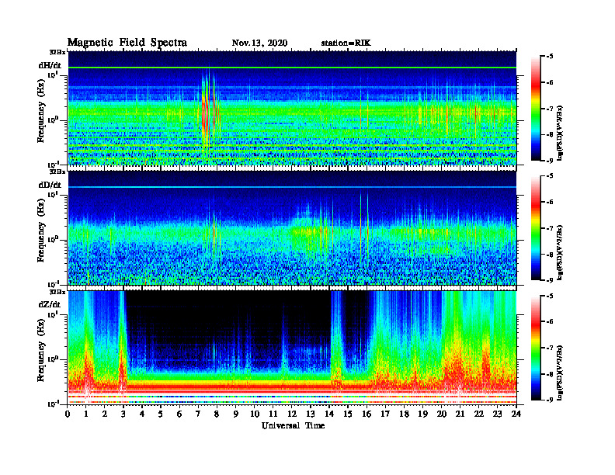Click hour "0" on the Universal Time axis
This screenshot has width=615, height=475.
click(68, 414)
